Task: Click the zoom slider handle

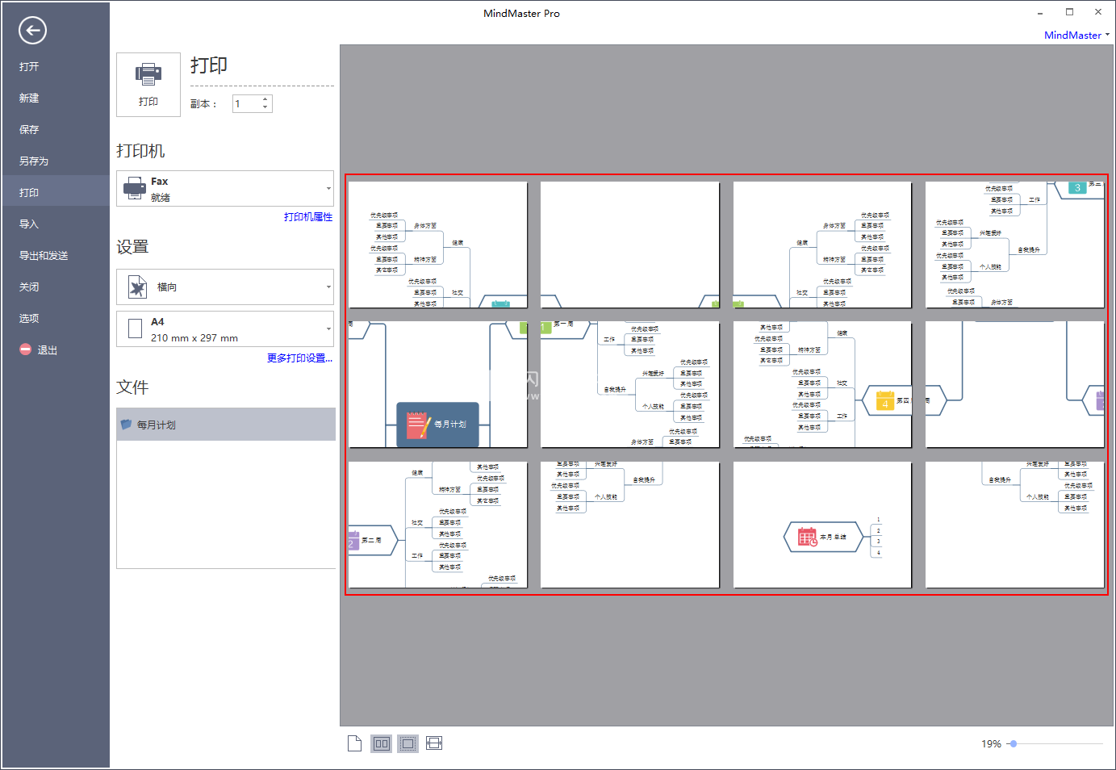Action: 1014,743
